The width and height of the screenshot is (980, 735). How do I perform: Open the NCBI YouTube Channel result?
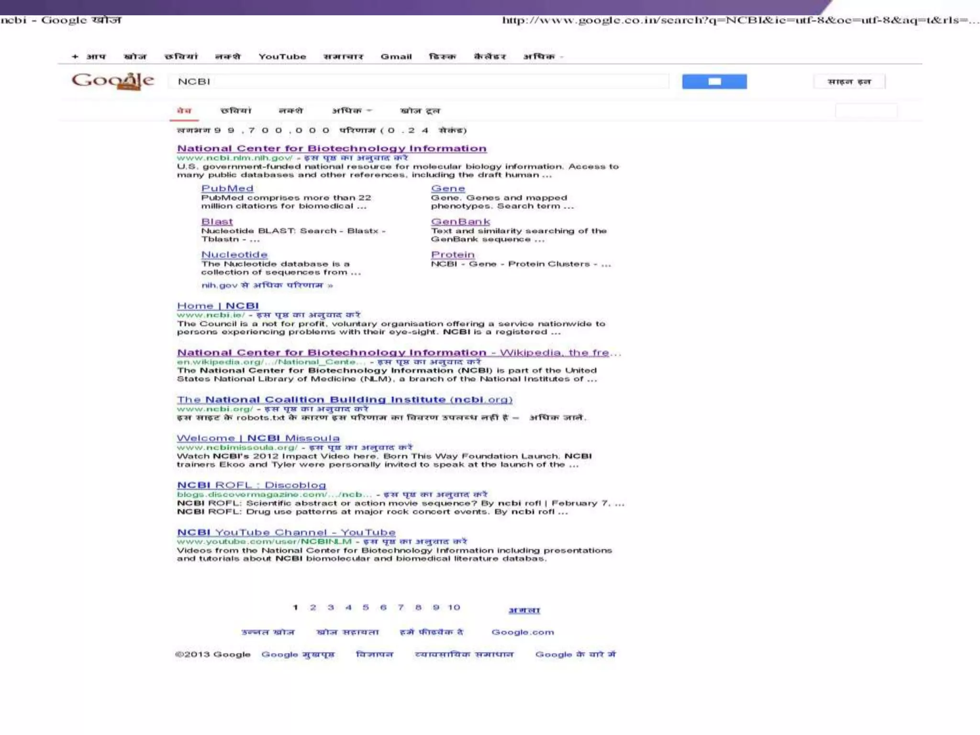[286, 533]
